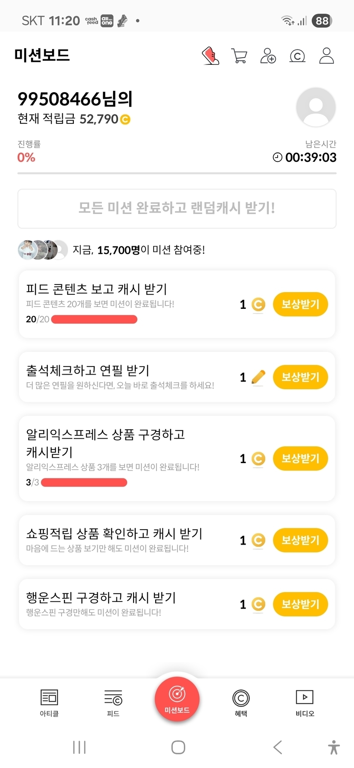Image resolution: width=354 pixels, height=768 pixels.
Task: Tap the running shoe icon in header
Action: pyautogui.click(x=210, y=56)
